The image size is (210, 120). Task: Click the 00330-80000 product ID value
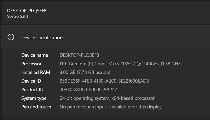click(88, 90)
